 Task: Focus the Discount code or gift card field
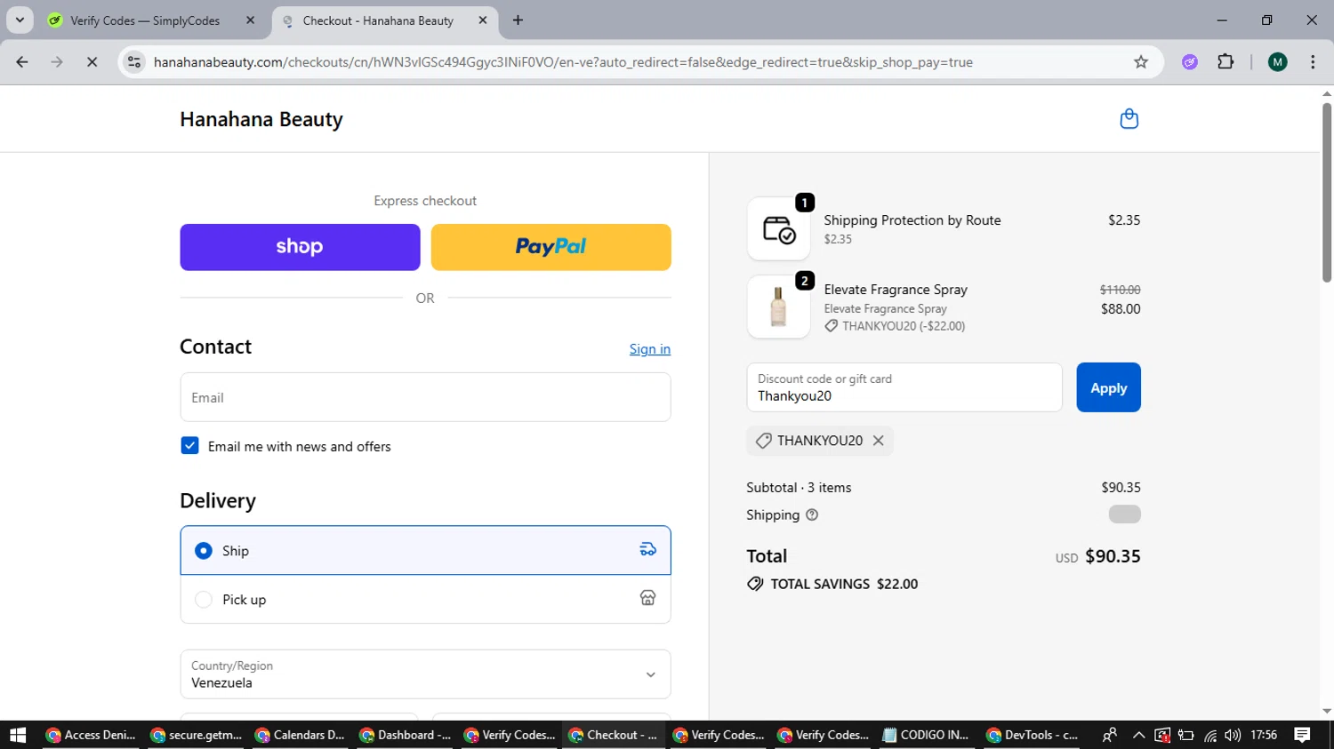[x=904, y=387]
